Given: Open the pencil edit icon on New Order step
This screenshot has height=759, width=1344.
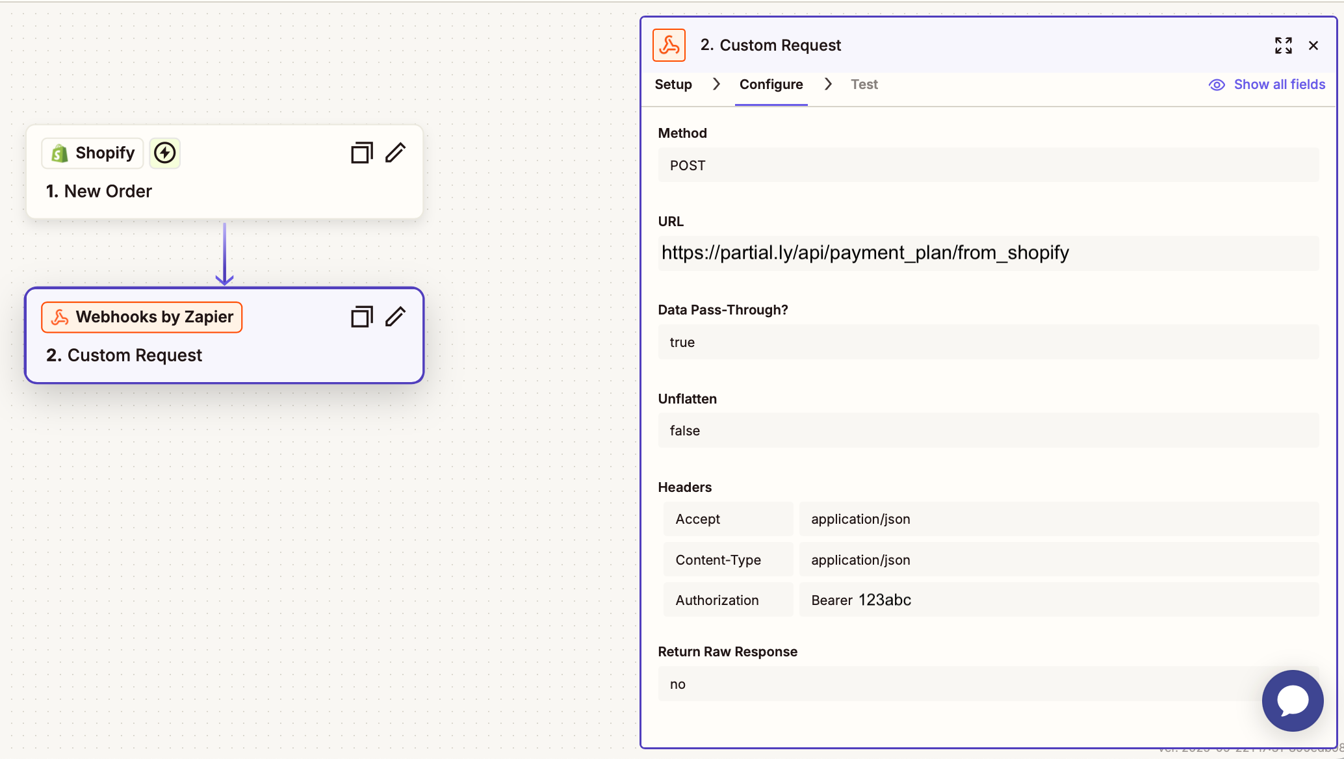Looking at the screenshot, I should (395, 152).
